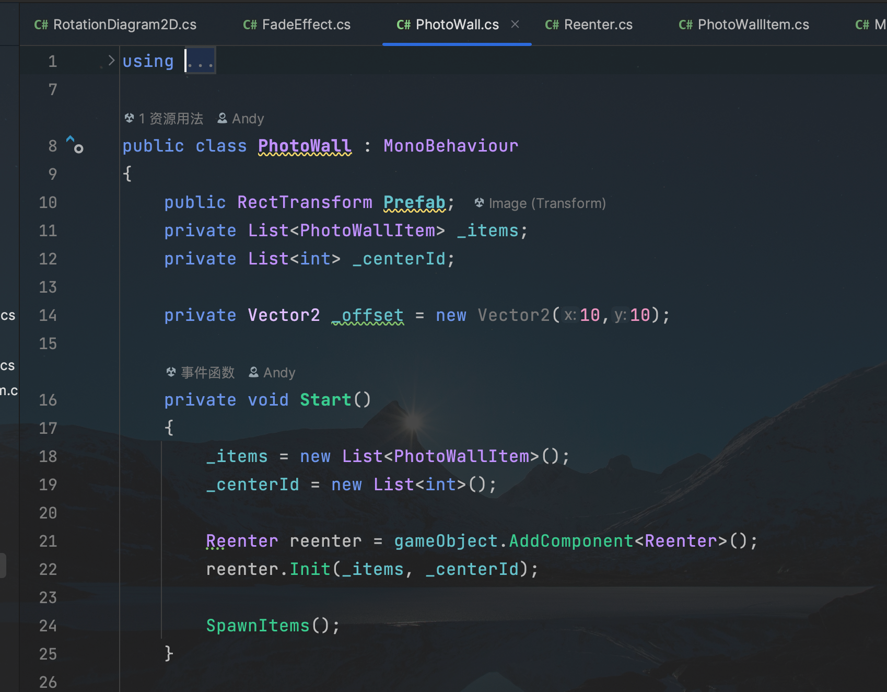Click the collapsed using ellipsis placeholder
887x692 pixels.
[x=201, y=61]
